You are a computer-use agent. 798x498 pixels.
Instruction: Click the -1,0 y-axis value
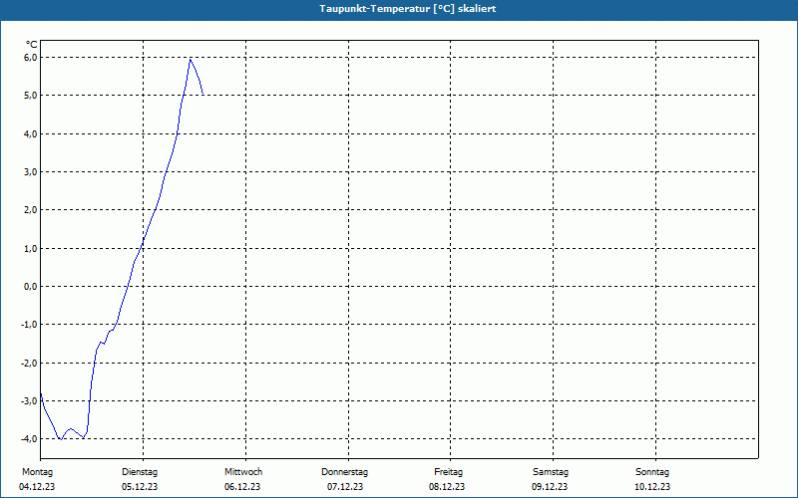(30, 325)
